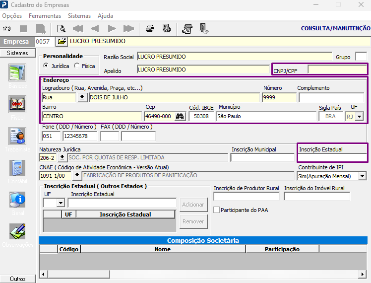Open the folder icon next to Empresa code

(62, 41)
